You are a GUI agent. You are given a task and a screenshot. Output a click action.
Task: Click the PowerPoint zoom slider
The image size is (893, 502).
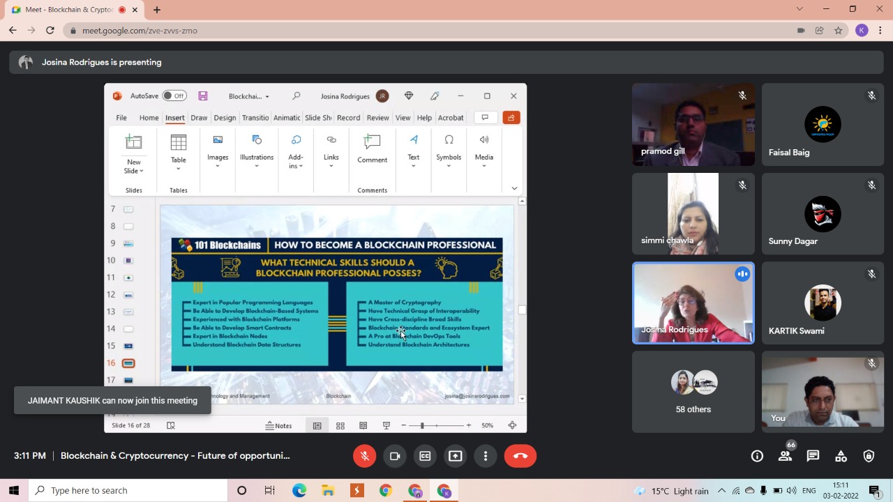click(x=422, y=425)
